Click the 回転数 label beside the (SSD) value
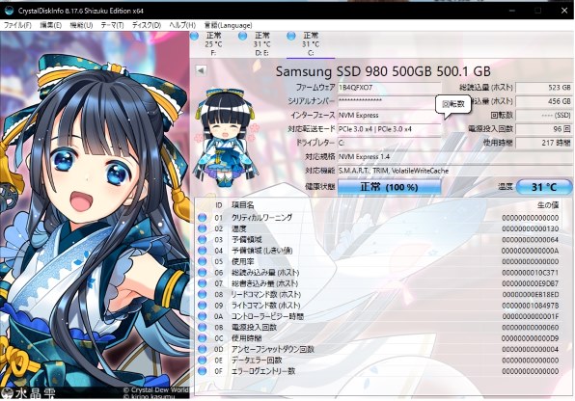Screen dimensions: 575x401 (x=502, y=115)
